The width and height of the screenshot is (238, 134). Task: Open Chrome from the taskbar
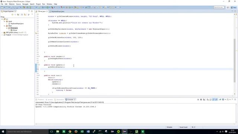click(70, 131)
